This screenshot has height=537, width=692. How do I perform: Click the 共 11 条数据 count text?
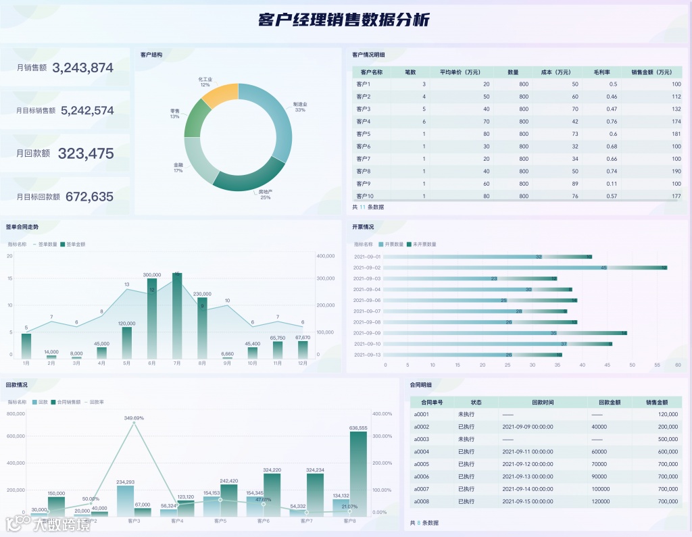(368, 207)
